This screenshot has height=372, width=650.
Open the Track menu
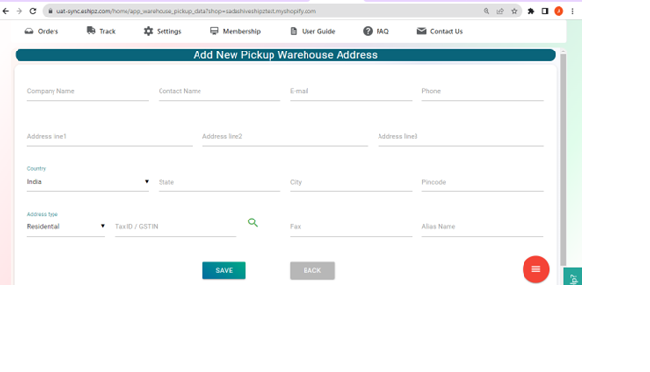101,31
